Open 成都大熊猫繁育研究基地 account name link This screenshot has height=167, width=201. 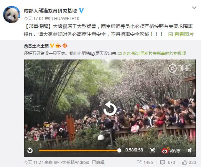[50, 11]
